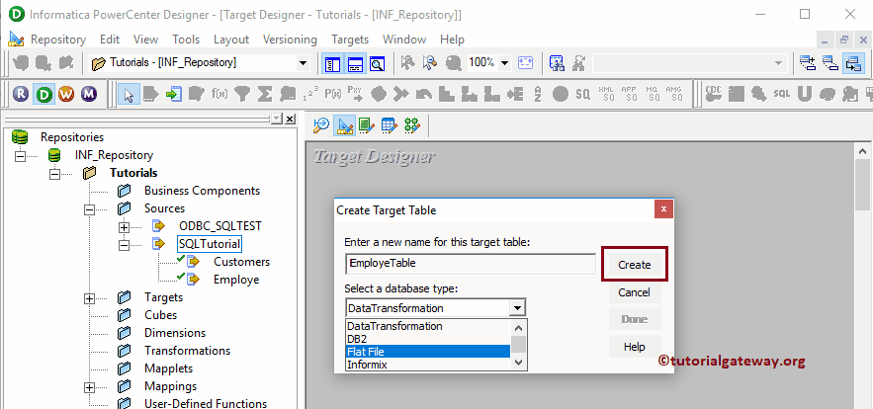Viewport: 873px width, 409px height.
Task: Collapse the Sources node
Action: click(x=89, y=209)
